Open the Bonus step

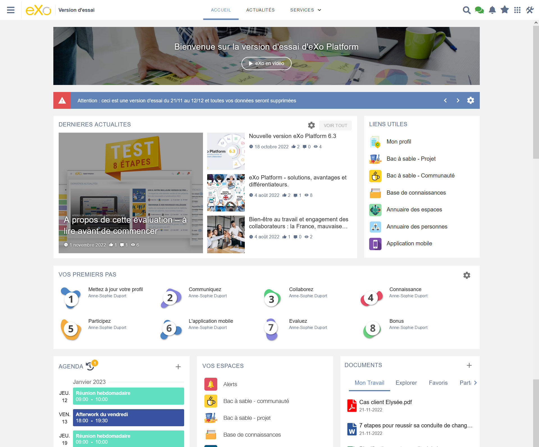[x=396, y=321]
